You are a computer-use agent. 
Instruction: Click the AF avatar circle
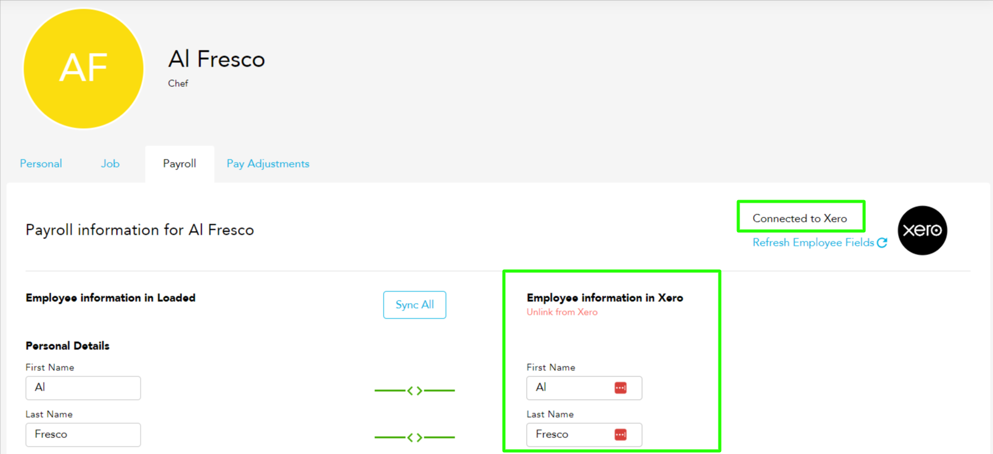pos(83,68)
